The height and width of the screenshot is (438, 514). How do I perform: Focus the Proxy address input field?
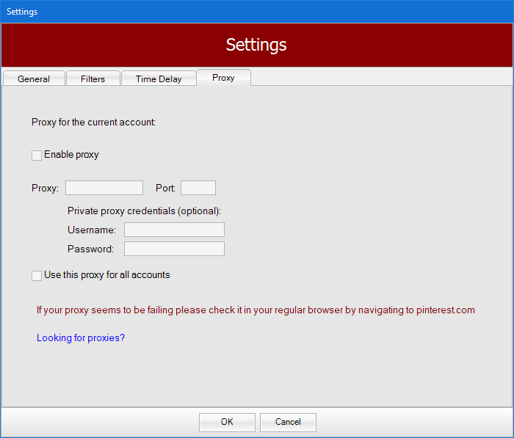104,188
